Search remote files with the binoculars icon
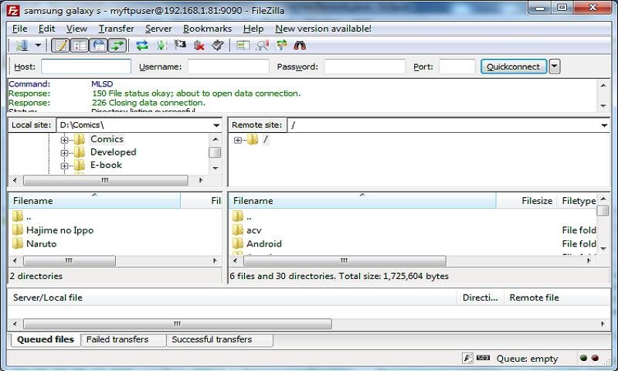Viewport: 618px width, 371px height. coord(300,46)
